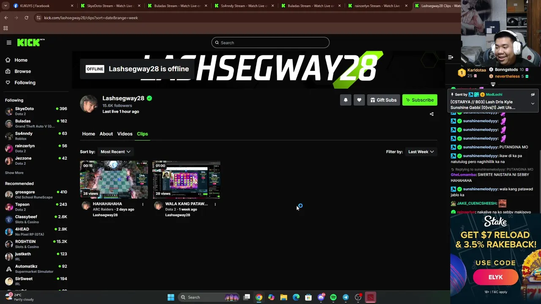Go to Home in sidebar
541x304 pixels.
[21, 60]
